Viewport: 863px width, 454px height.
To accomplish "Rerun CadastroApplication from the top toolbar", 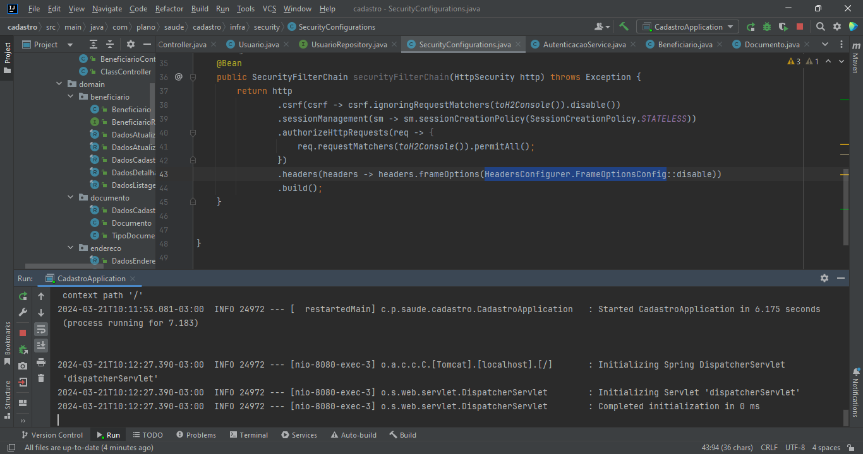I will point(751,26).
